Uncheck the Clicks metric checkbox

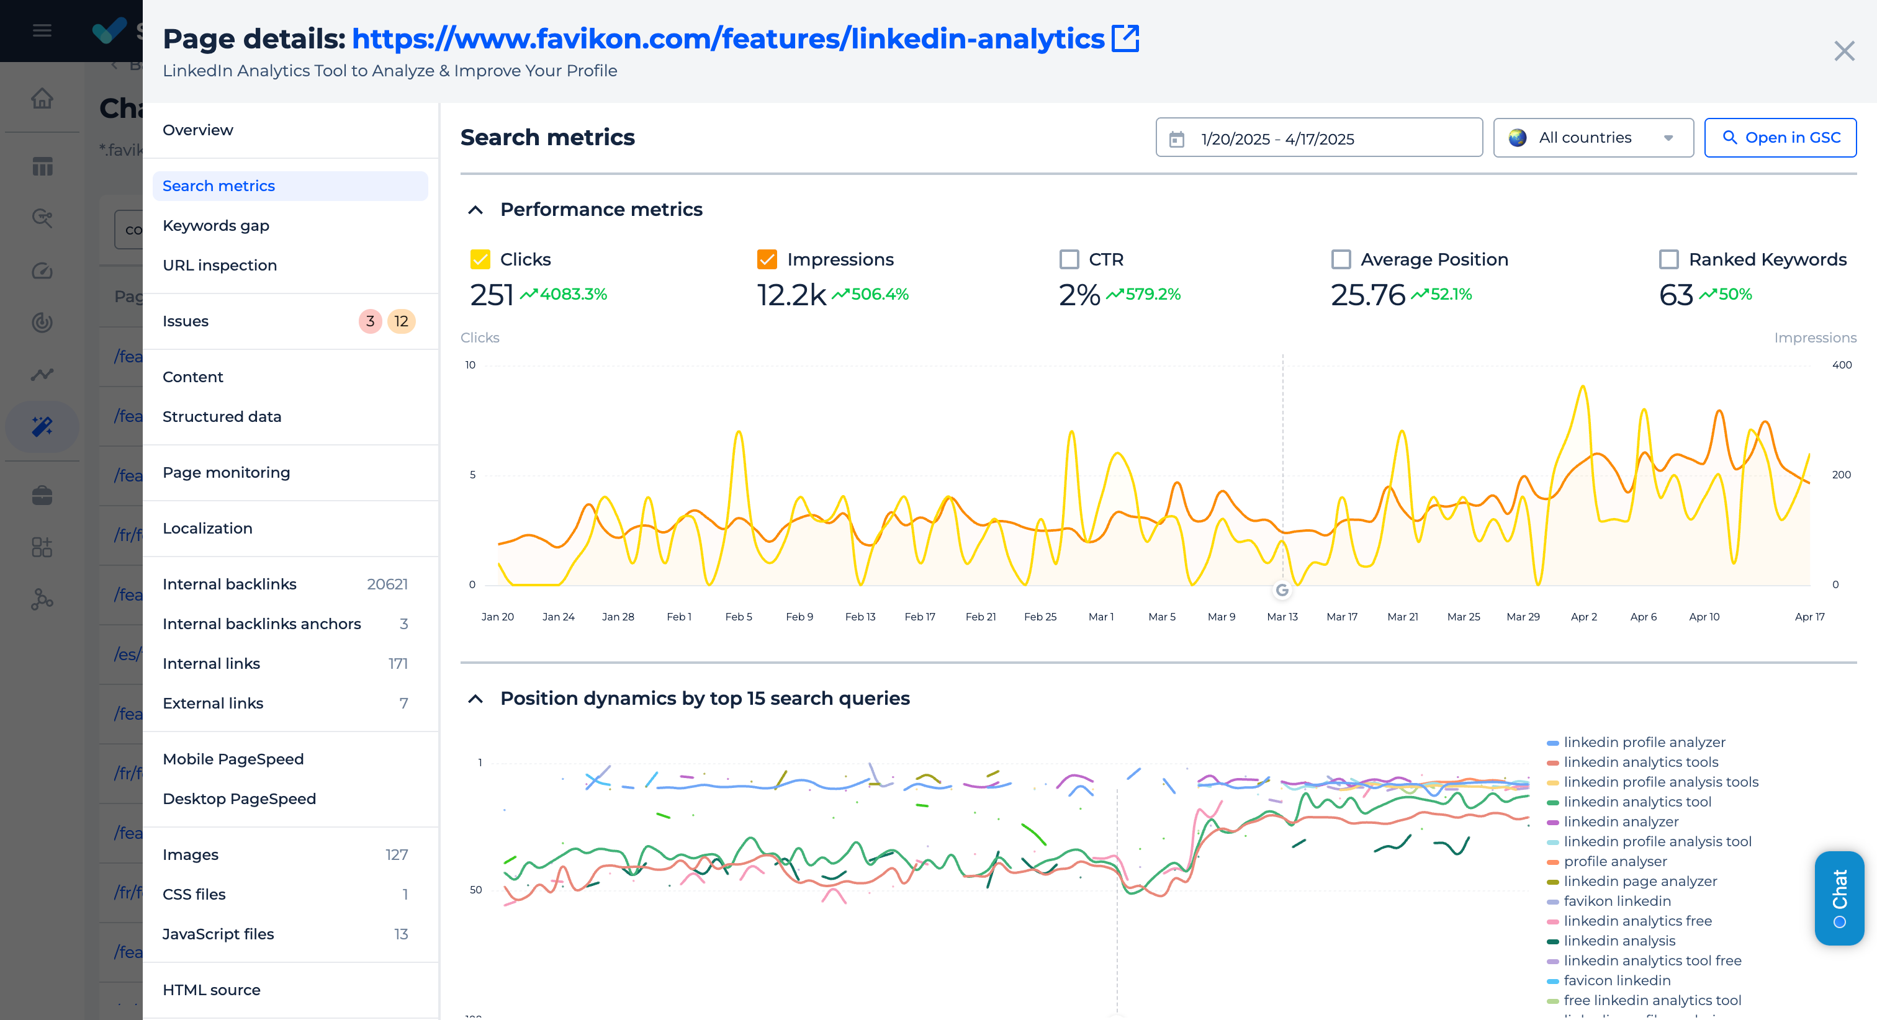(480, 259)
